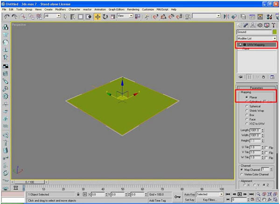Click the Set Key button
The width and height of the screenshot is (280, 204).
click(x=189, y=199)
